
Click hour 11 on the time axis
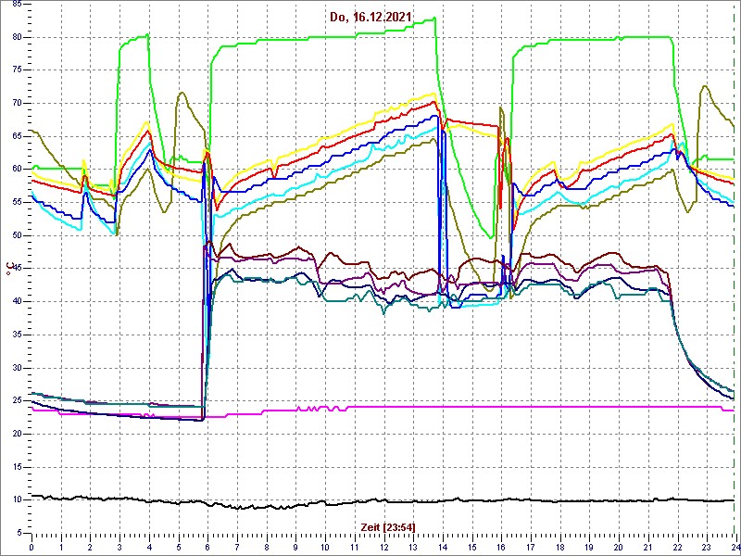point(354,548)
